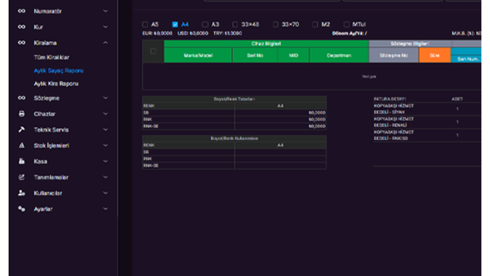Image resolution: width=490 pixels, height=276 pixels.
Task: Expand the Teknik Servis chevron
Action: click(x=106, y=129)
